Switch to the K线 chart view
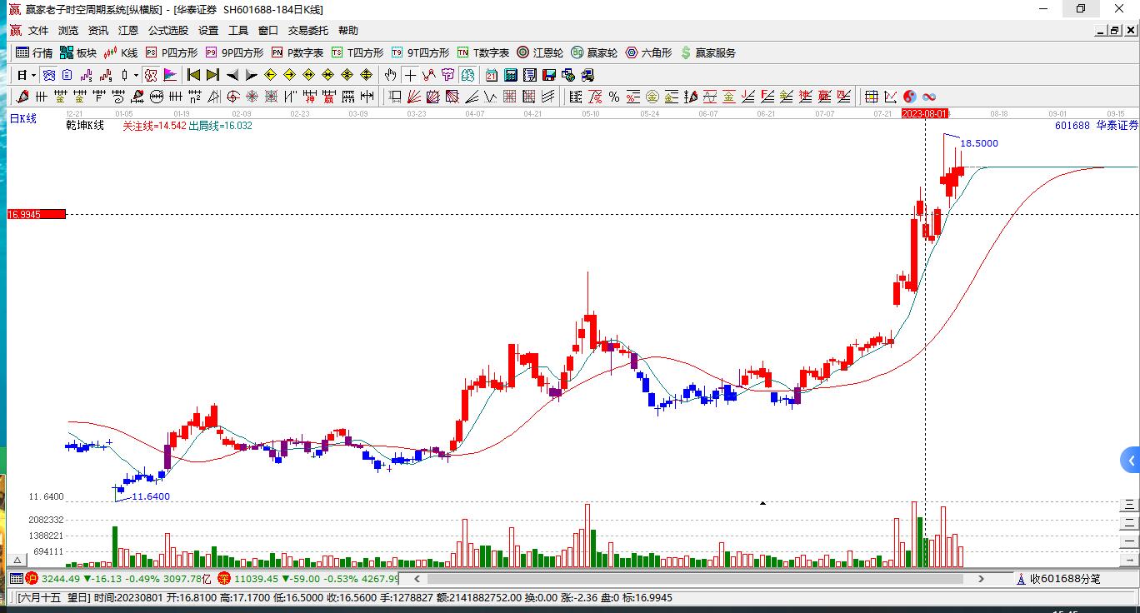The height and width of the screenshot is (613, 1140). coord(121,52)
